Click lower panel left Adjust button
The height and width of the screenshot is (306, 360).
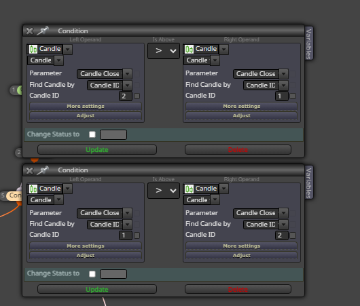pos(86,255)
